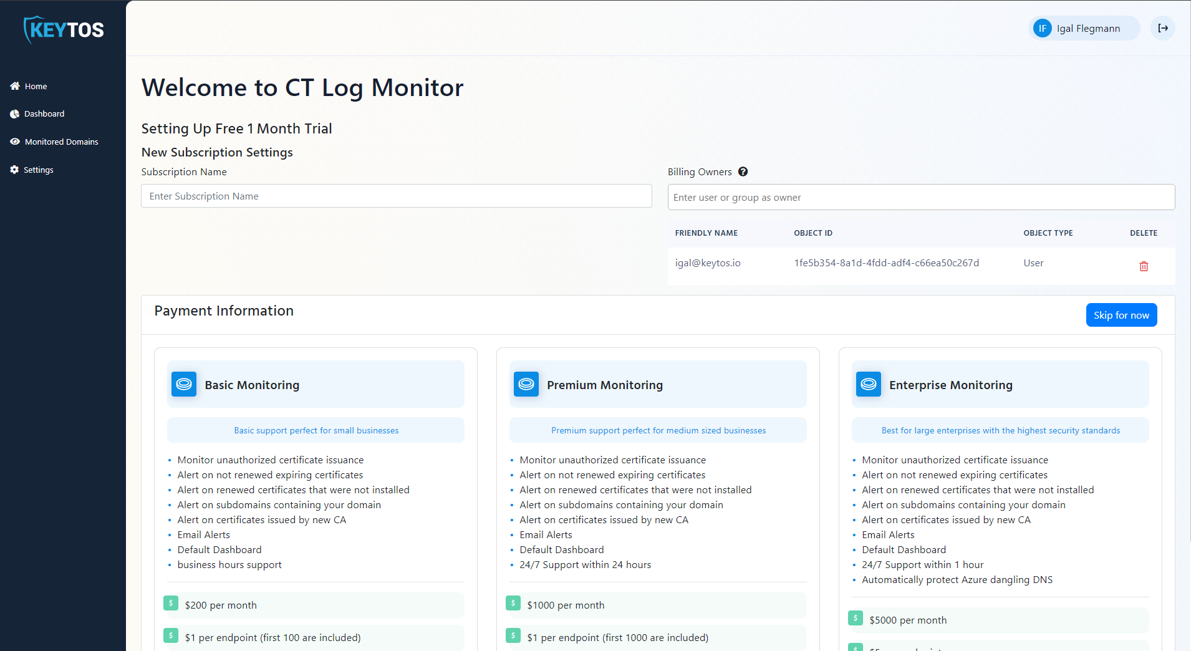Click igal@keytos.io friendly name cell
This screenshot has width=1191, height=651.
pos(708,263)
